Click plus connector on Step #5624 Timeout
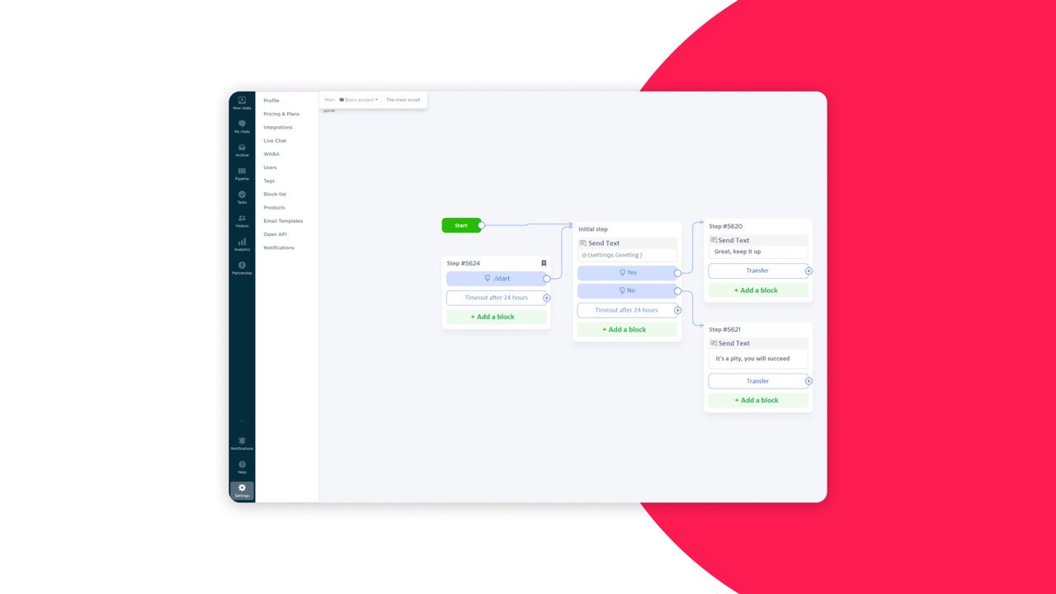1056x594 pixels. [x=547, y=298]
